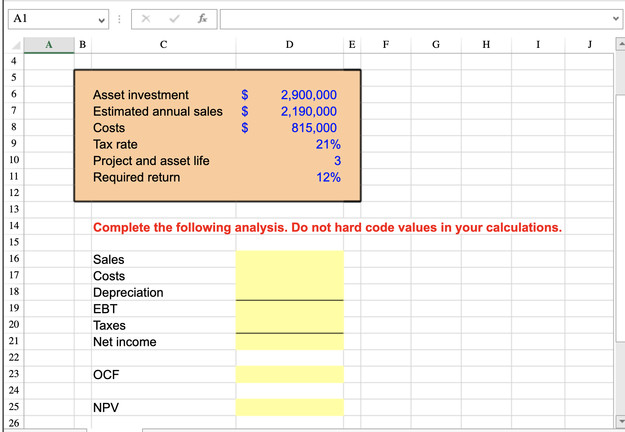Select row 14 header
Screen dimensions: 625x432
14,226
